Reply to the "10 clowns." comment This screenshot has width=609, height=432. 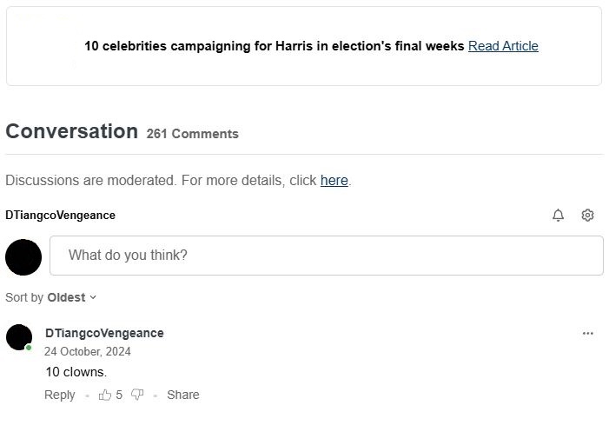[60, 395]
